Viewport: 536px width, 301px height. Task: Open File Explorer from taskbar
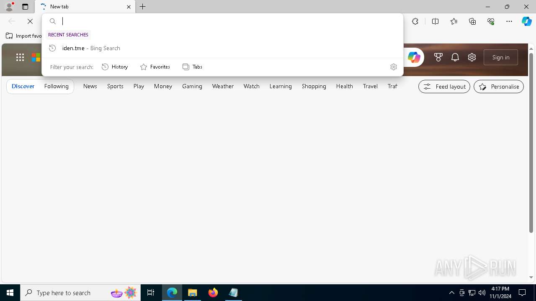coord(193,293)
